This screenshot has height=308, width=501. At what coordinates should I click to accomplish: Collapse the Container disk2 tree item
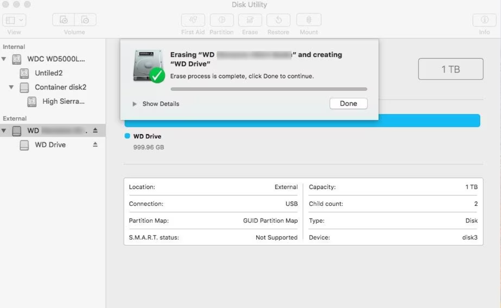(11, 87)
